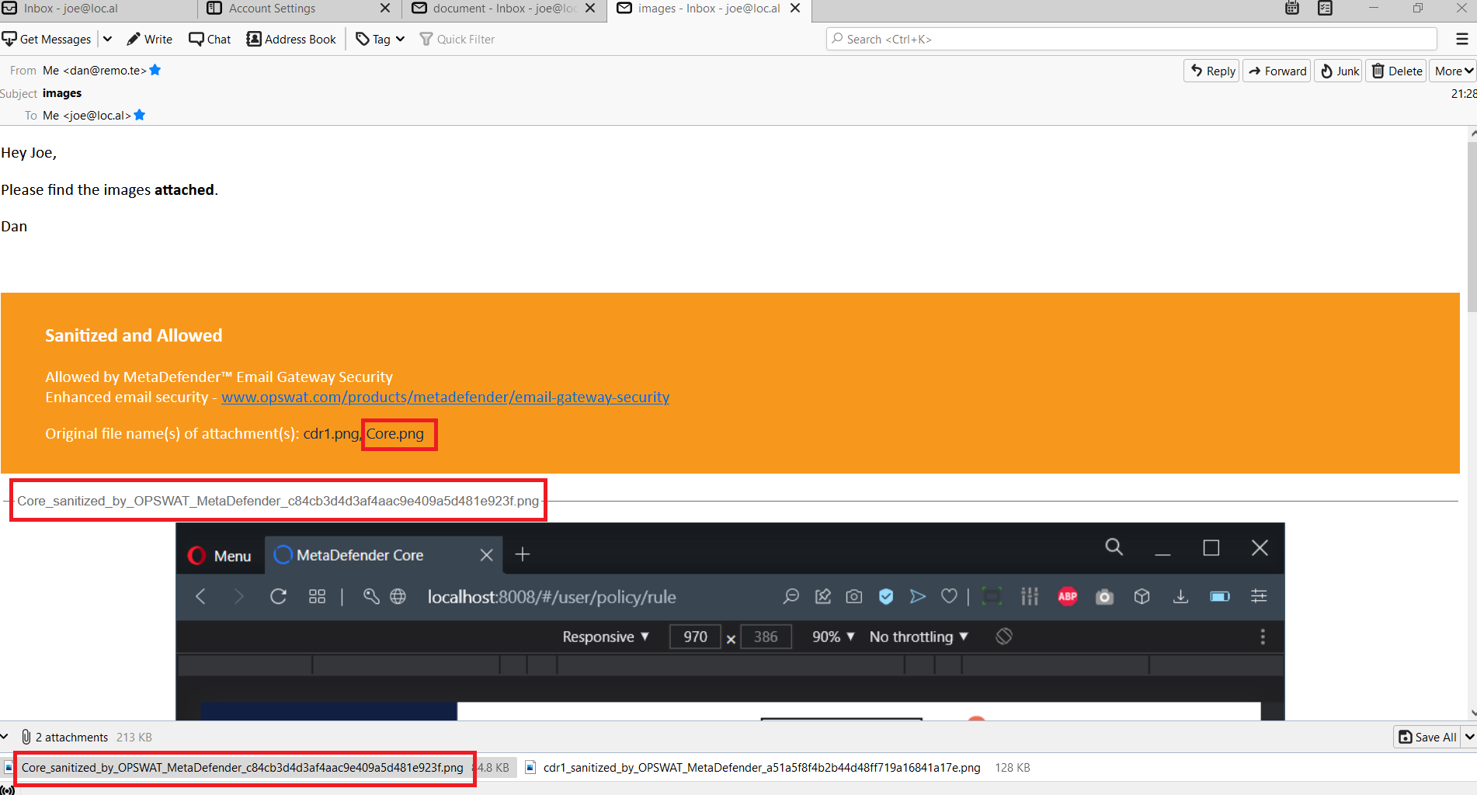Viewport: 1477px width, 795px height.
Task: Open the Get Messages dropdown arrow
Action: click(x=107, y=39)
